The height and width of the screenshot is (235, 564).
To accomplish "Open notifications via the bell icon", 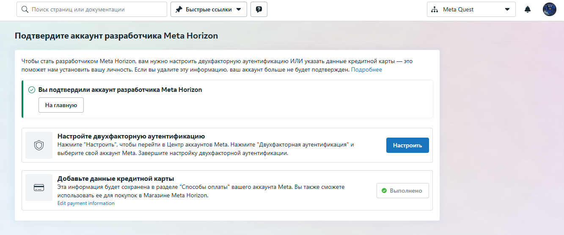I will coord(528,9).
